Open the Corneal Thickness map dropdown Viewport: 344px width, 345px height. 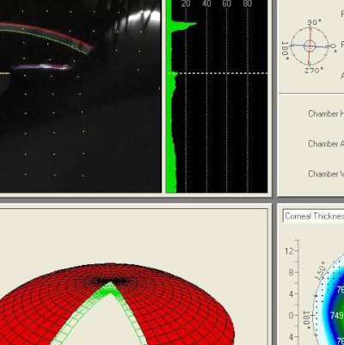tap(313, 216)
